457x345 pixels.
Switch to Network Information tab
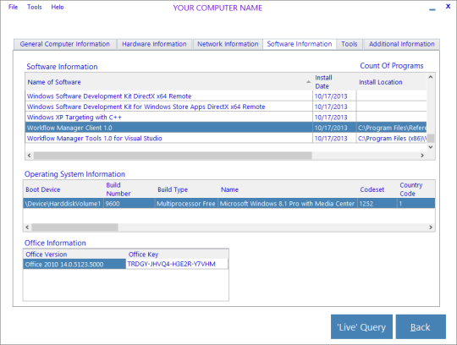(228, 44)
